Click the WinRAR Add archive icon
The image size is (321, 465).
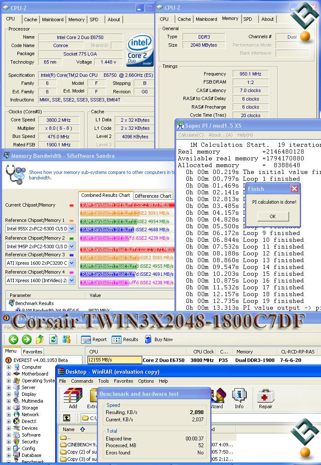tap(73, 398)
